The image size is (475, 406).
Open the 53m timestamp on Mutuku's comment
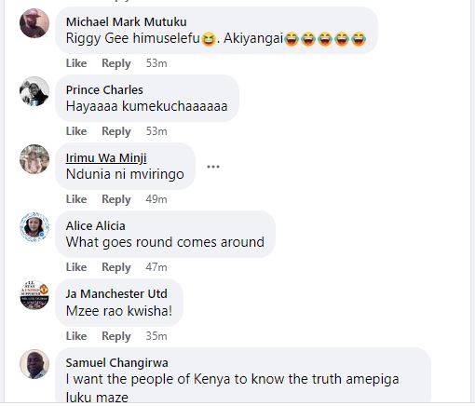click(x=156, y=63)
